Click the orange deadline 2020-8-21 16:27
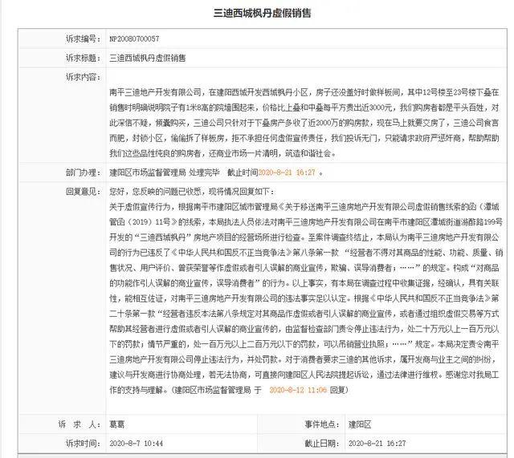 pos(287,172)
